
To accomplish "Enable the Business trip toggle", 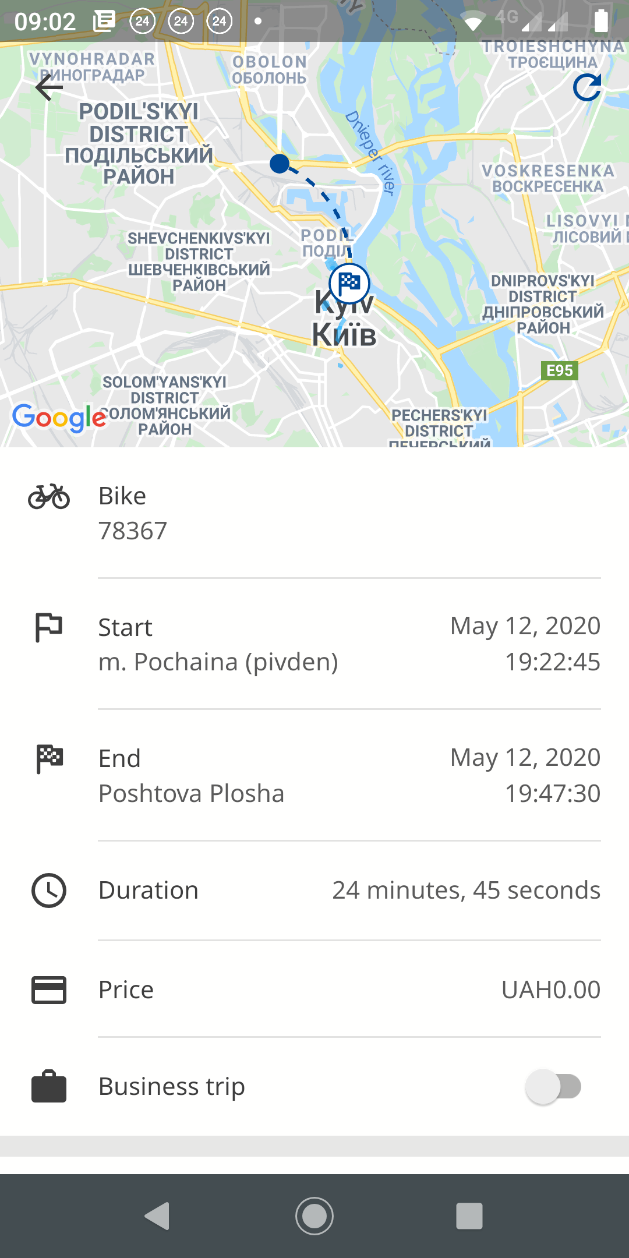I will click(553, 1087).
